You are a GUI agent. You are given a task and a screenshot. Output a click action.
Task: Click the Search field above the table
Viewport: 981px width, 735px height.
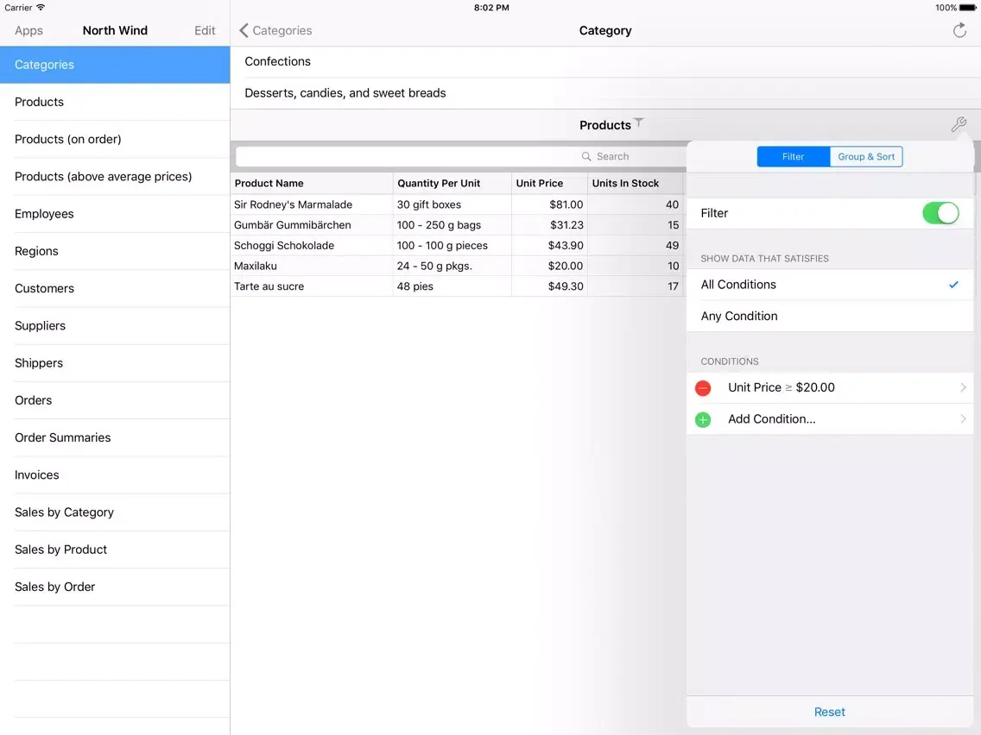click(x=460, y=156)
